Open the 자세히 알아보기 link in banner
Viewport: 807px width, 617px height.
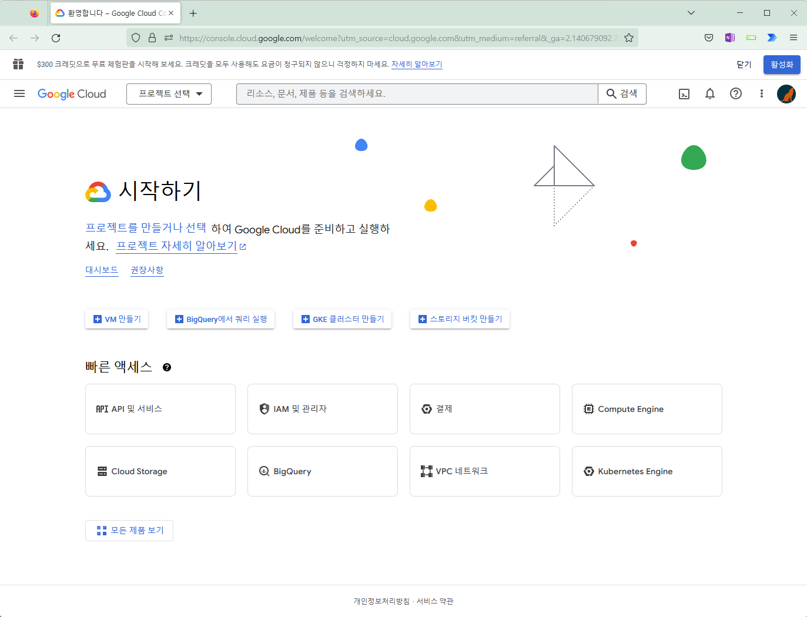click(x=417, y=64)
